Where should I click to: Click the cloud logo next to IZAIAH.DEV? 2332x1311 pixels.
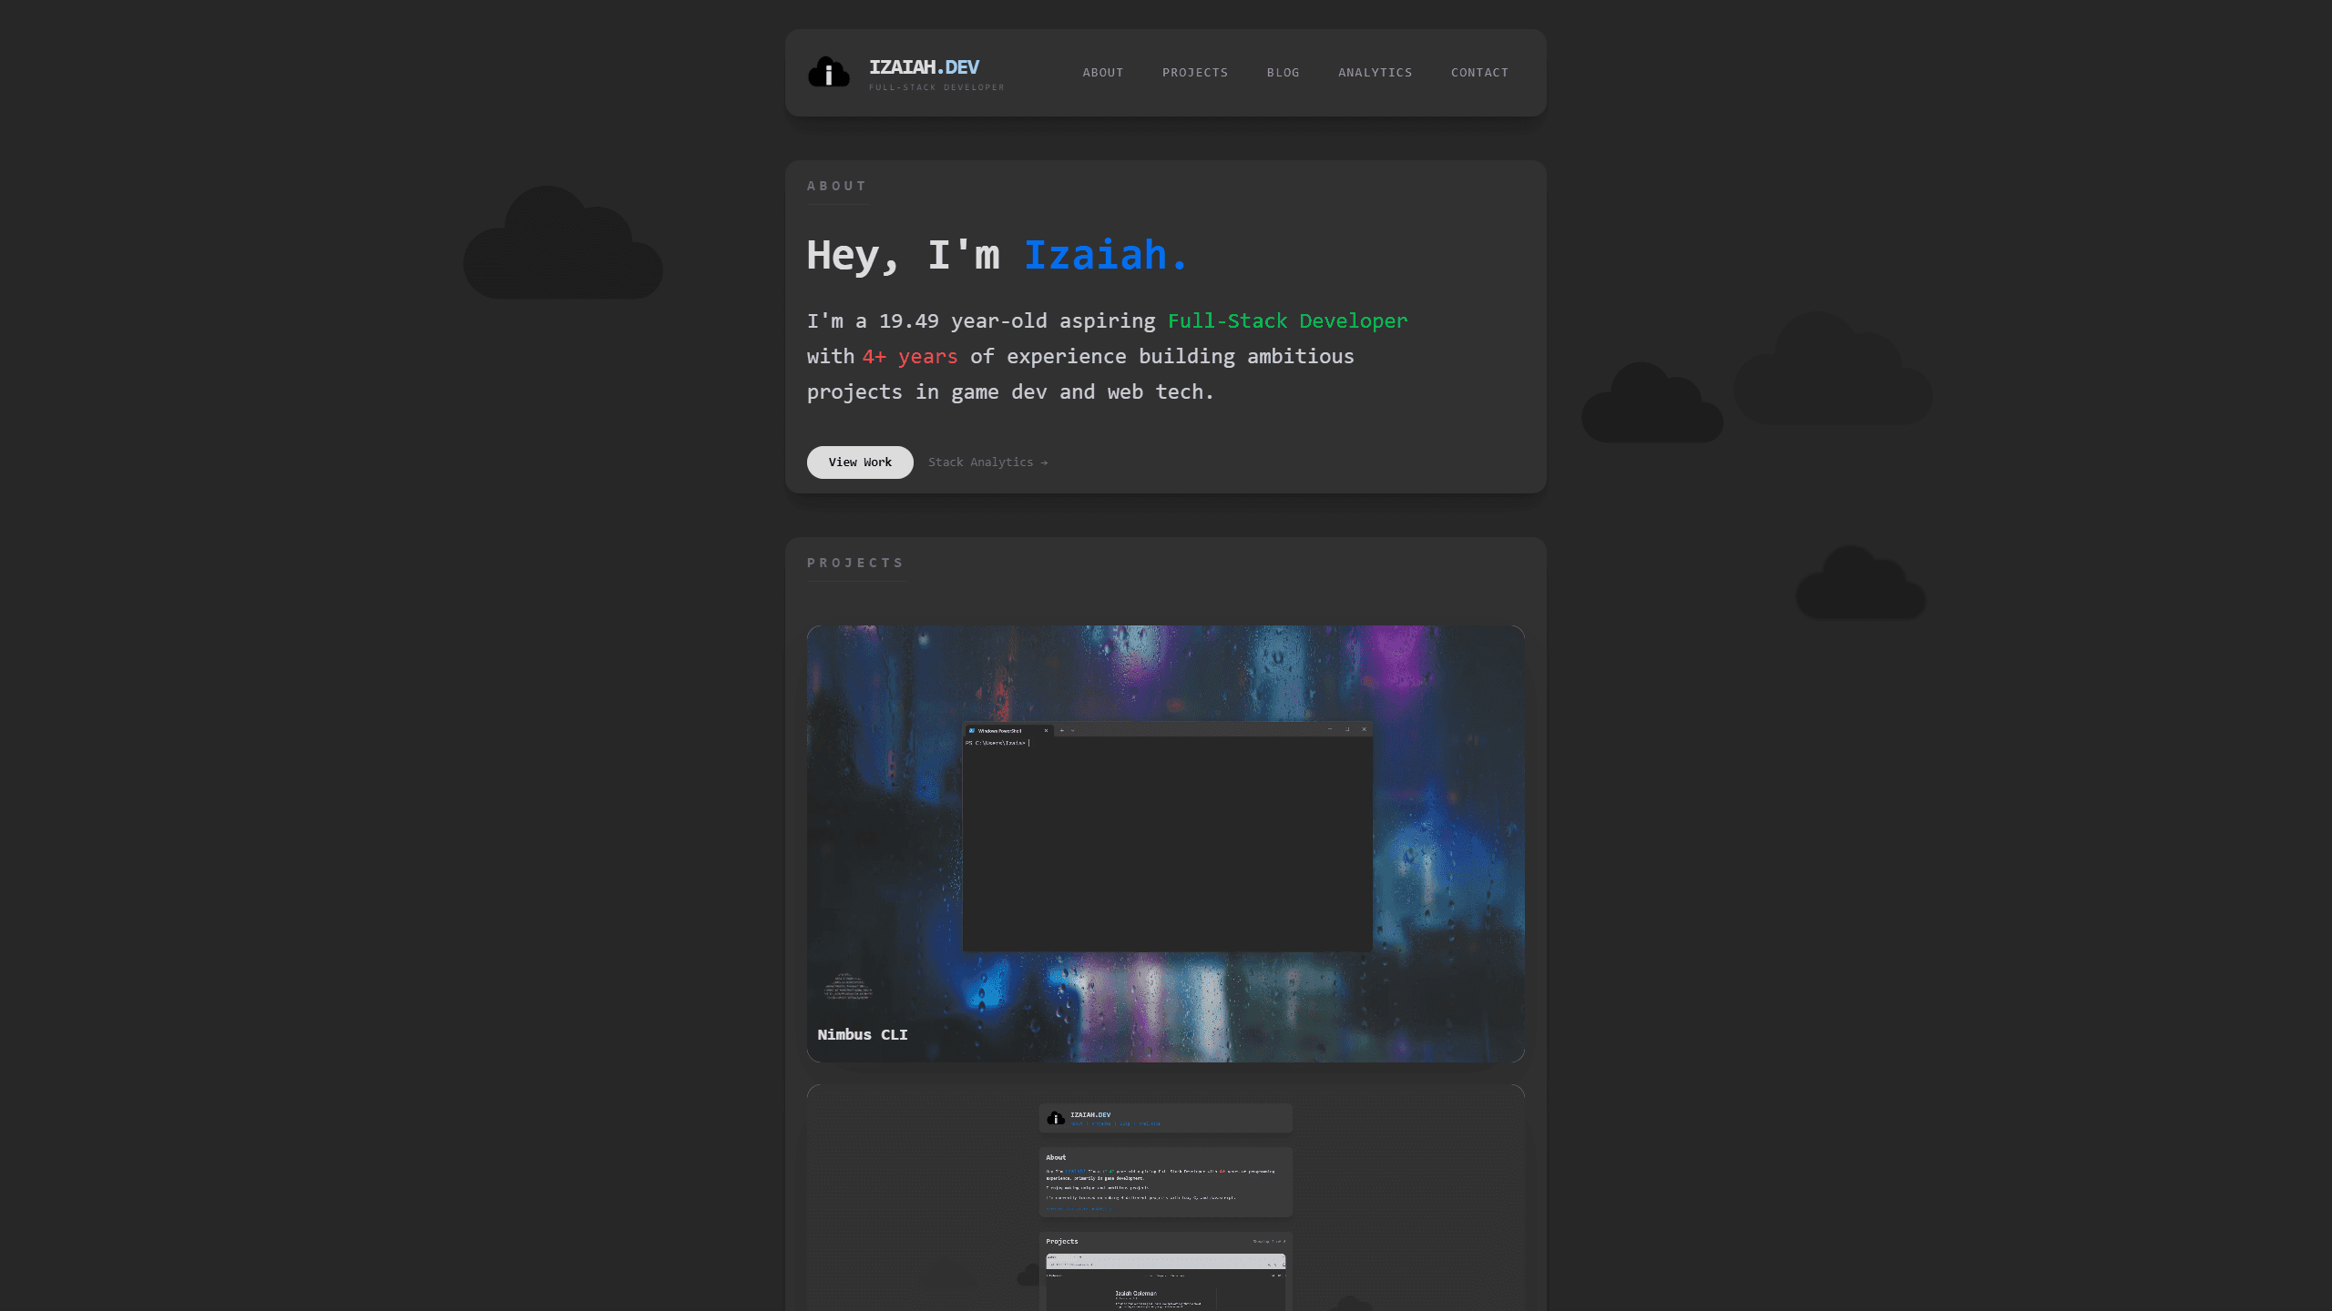(x=829, y=73)
